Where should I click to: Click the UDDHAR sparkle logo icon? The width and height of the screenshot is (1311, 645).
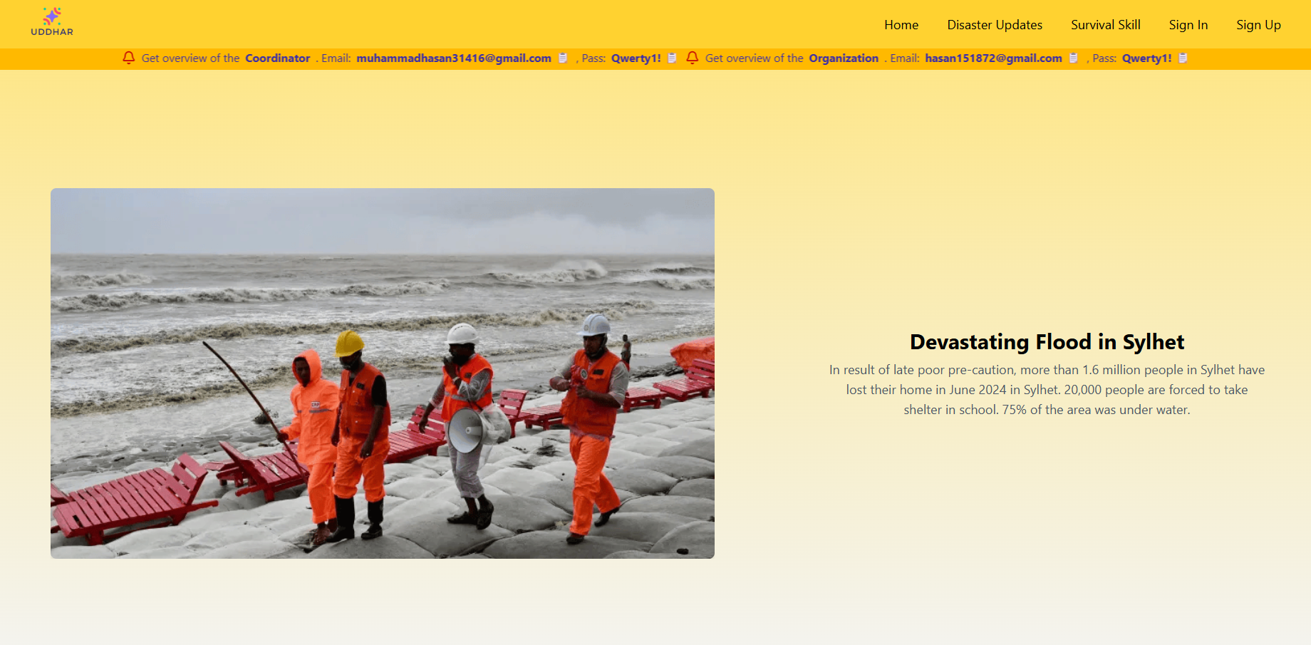[x=51, y=16]
